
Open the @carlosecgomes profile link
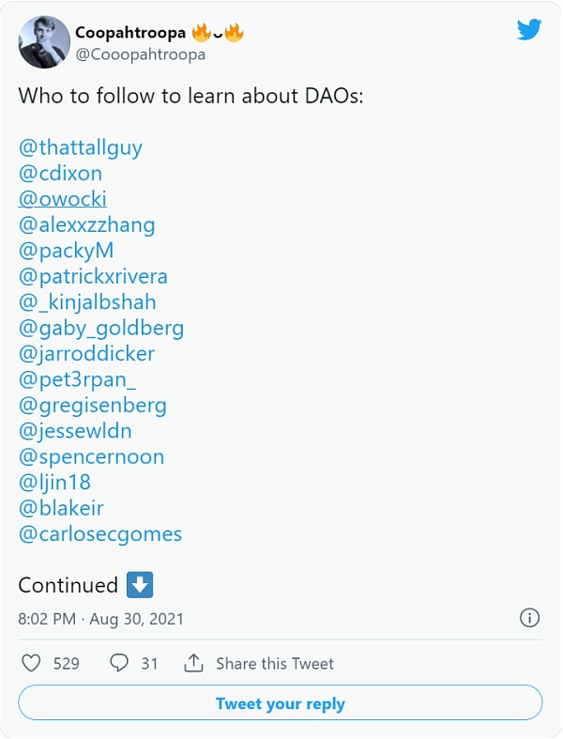click(x=100, y=534)
